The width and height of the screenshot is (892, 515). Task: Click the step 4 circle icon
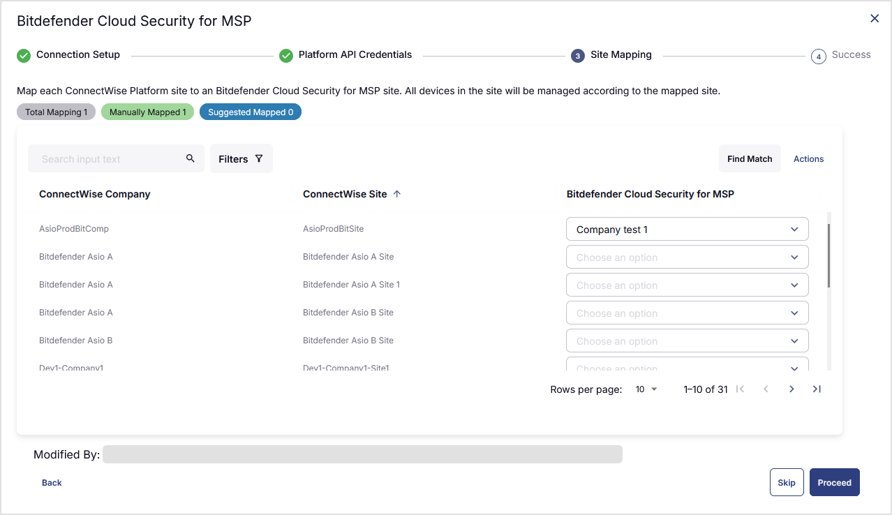pyautogui.click(x=819, y=57)
